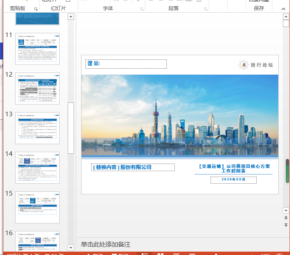The height and width of the screenshot is (255, 290).
Task: Click the Shanghai skyline picture on slide
Action: 180,115
